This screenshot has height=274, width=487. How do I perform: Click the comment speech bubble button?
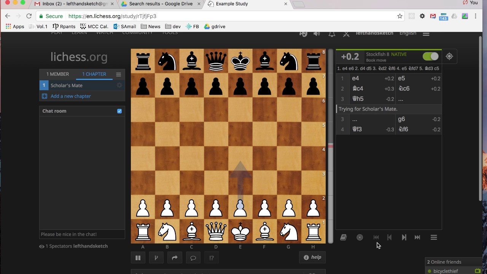[x=193, y=258]
